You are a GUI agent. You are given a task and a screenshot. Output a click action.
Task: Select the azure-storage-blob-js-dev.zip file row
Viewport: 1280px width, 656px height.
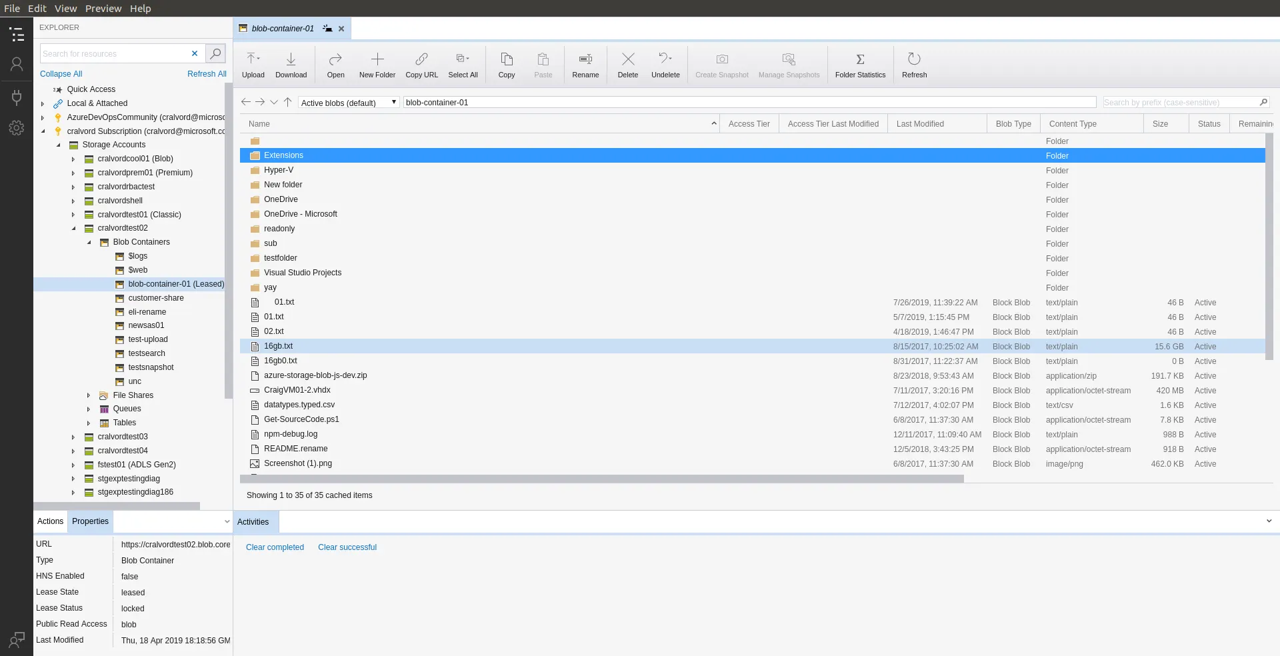click(x=752, y=375)
